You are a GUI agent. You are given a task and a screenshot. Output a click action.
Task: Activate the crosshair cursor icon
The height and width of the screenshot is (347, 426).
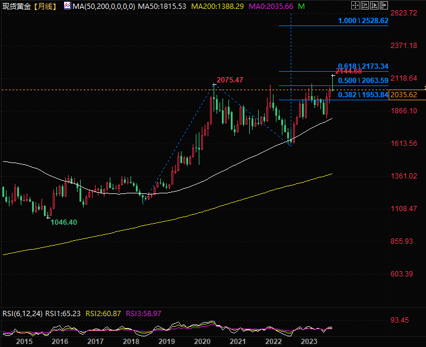click(355, 5)
